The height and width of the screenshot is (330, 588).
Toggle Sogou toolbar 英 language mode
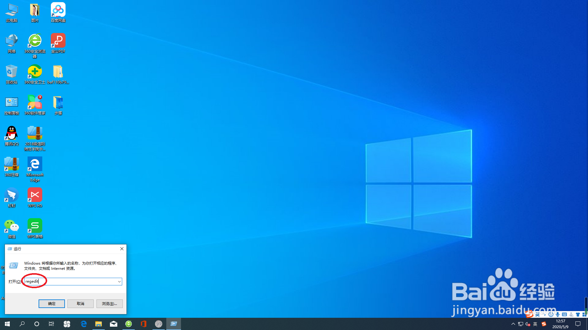pos(537,314)
